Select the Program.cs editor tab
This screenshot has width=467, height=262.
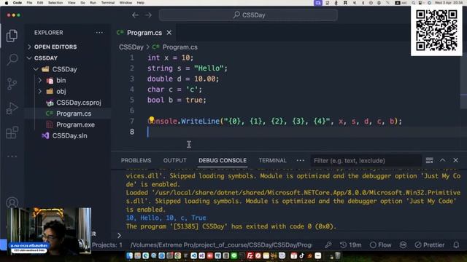pos(144,32)
